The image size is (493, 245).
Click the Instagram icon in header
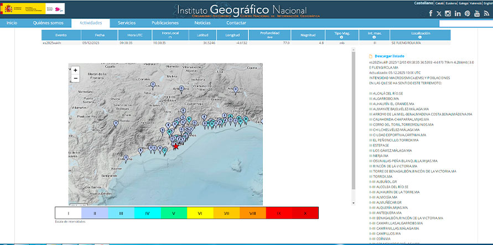click(x=448, y=13)
